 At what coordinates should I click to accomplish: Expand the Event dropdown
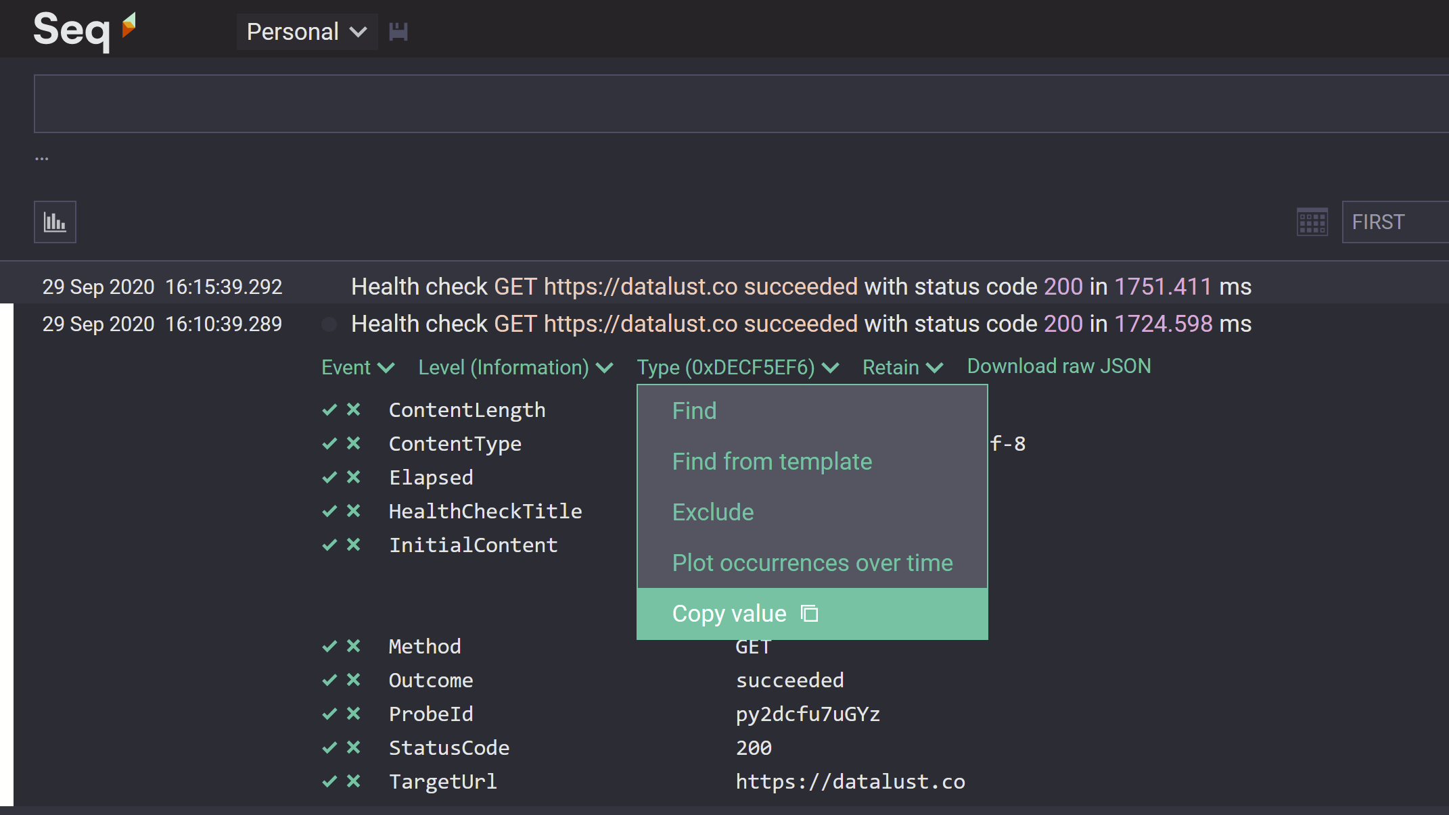[358, 367]
